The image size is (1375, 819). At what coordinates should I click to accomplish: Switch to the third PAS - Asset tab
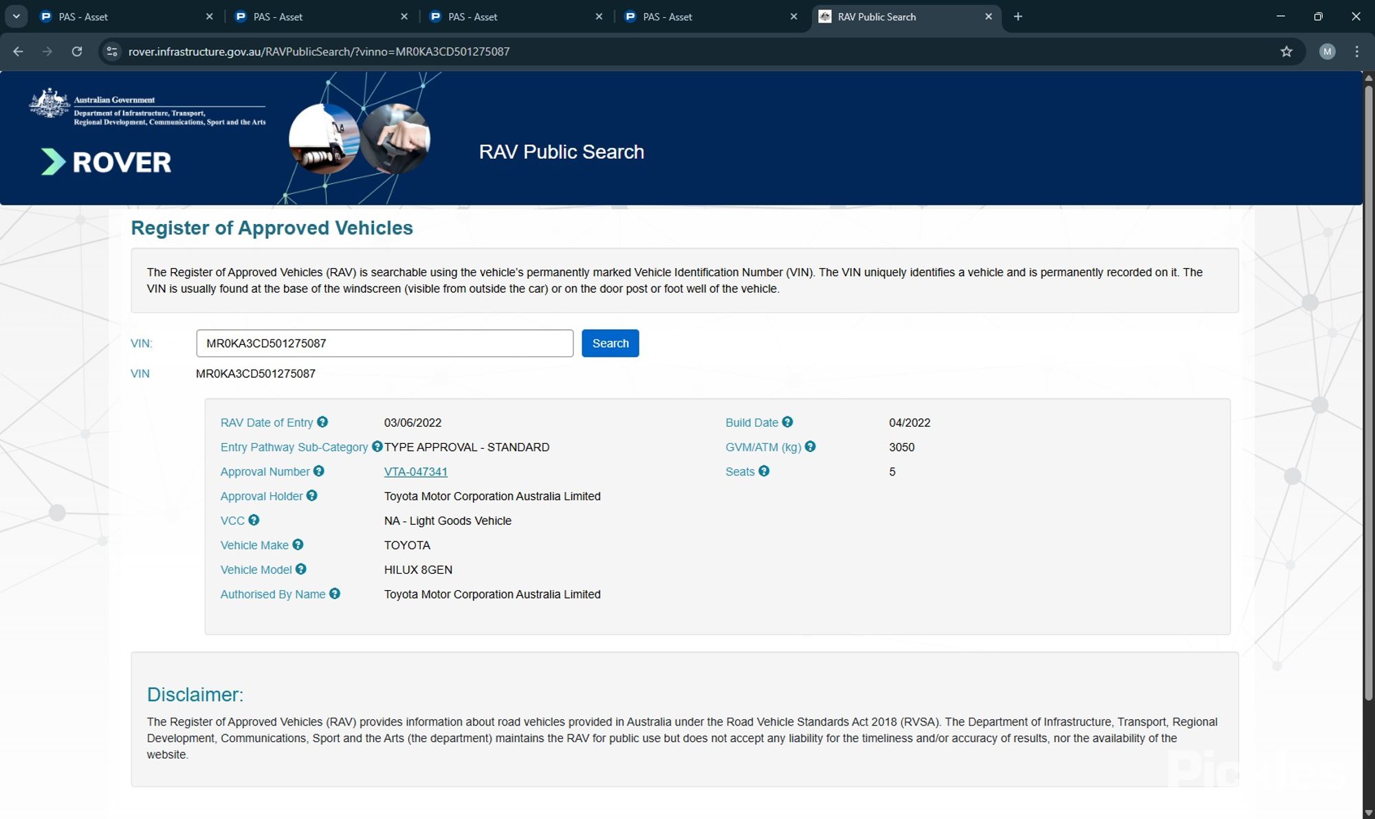pyautogui.click(x=515, y=16)
